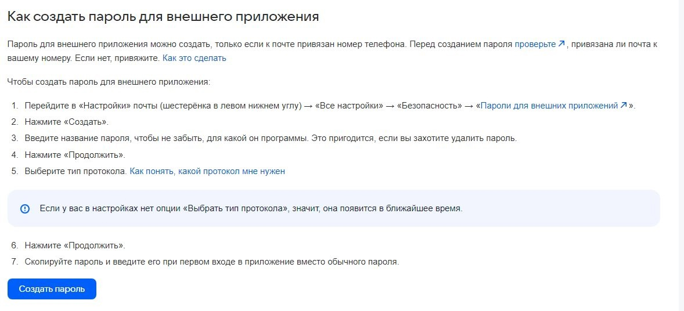Image resolution: width=684 pixels, height=311 pixels.
Task: Open the "Как это сделать" link
Action: click(194, 58)
